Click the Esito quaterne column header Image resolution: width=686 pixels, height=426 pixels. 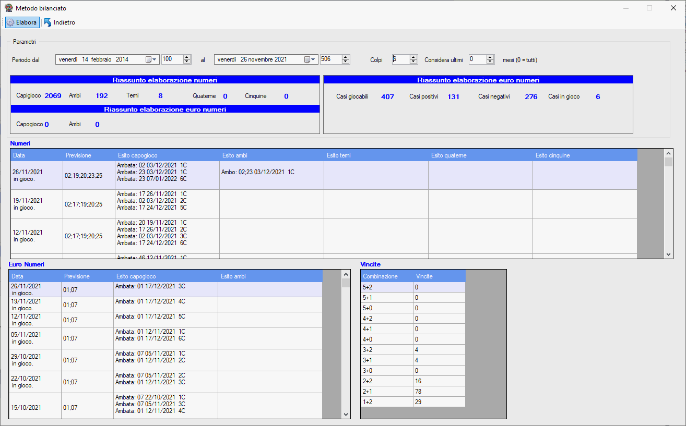coord(480,155)
